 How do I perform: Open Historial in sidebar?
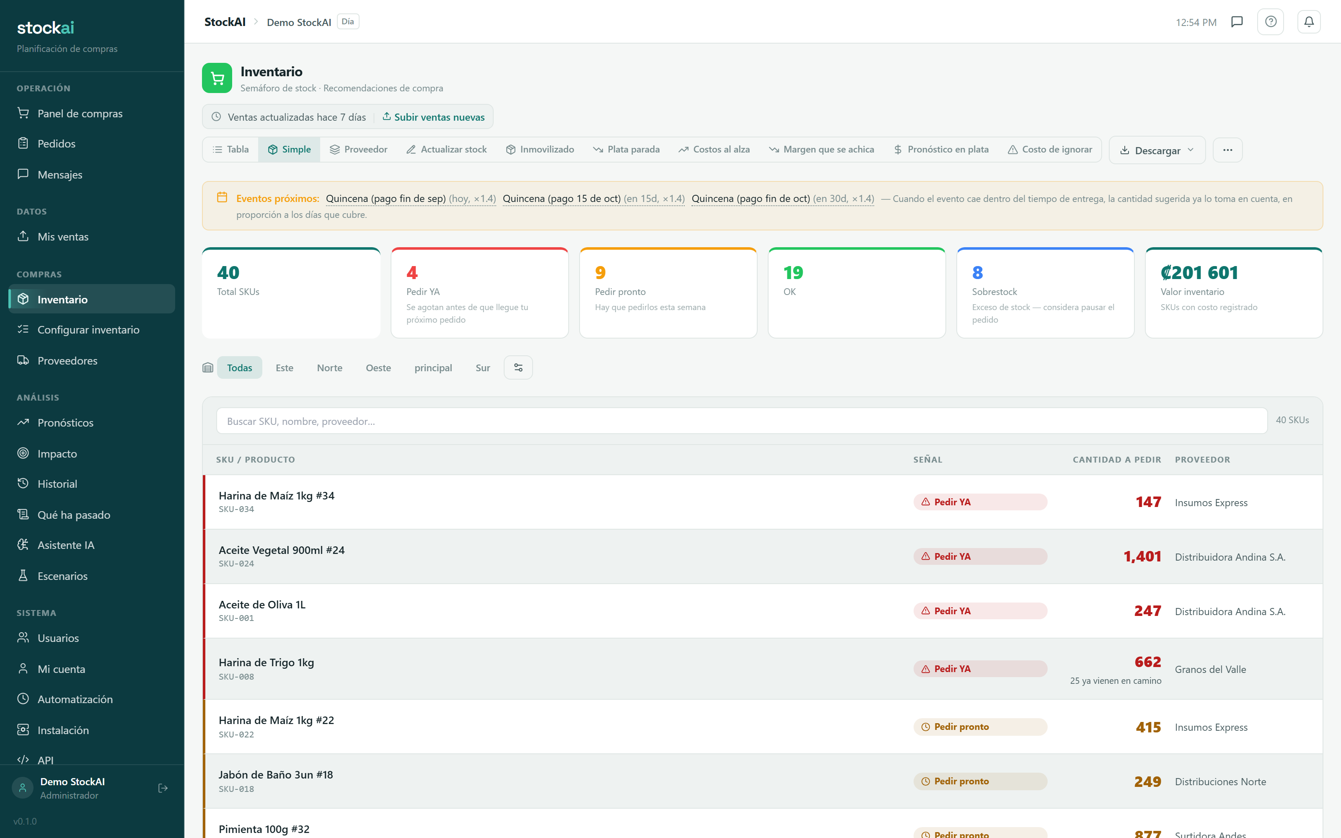92,484
